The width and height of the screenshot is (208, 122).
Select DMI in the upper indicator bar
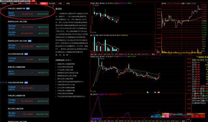tap(105, 54)
